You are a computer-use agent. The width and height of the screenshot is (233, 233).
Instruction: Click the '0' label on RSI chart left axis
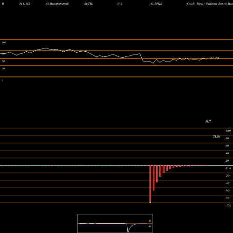click(x=2, y=80)
